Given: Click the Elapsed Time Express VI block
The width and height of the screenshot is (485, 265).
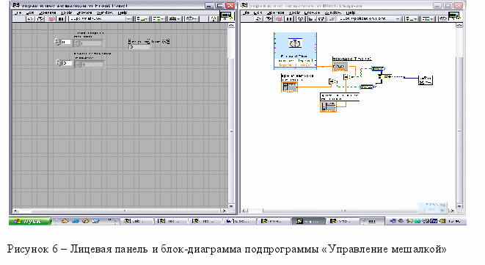Looking at the screenshot, I should [x=295, y=51].
